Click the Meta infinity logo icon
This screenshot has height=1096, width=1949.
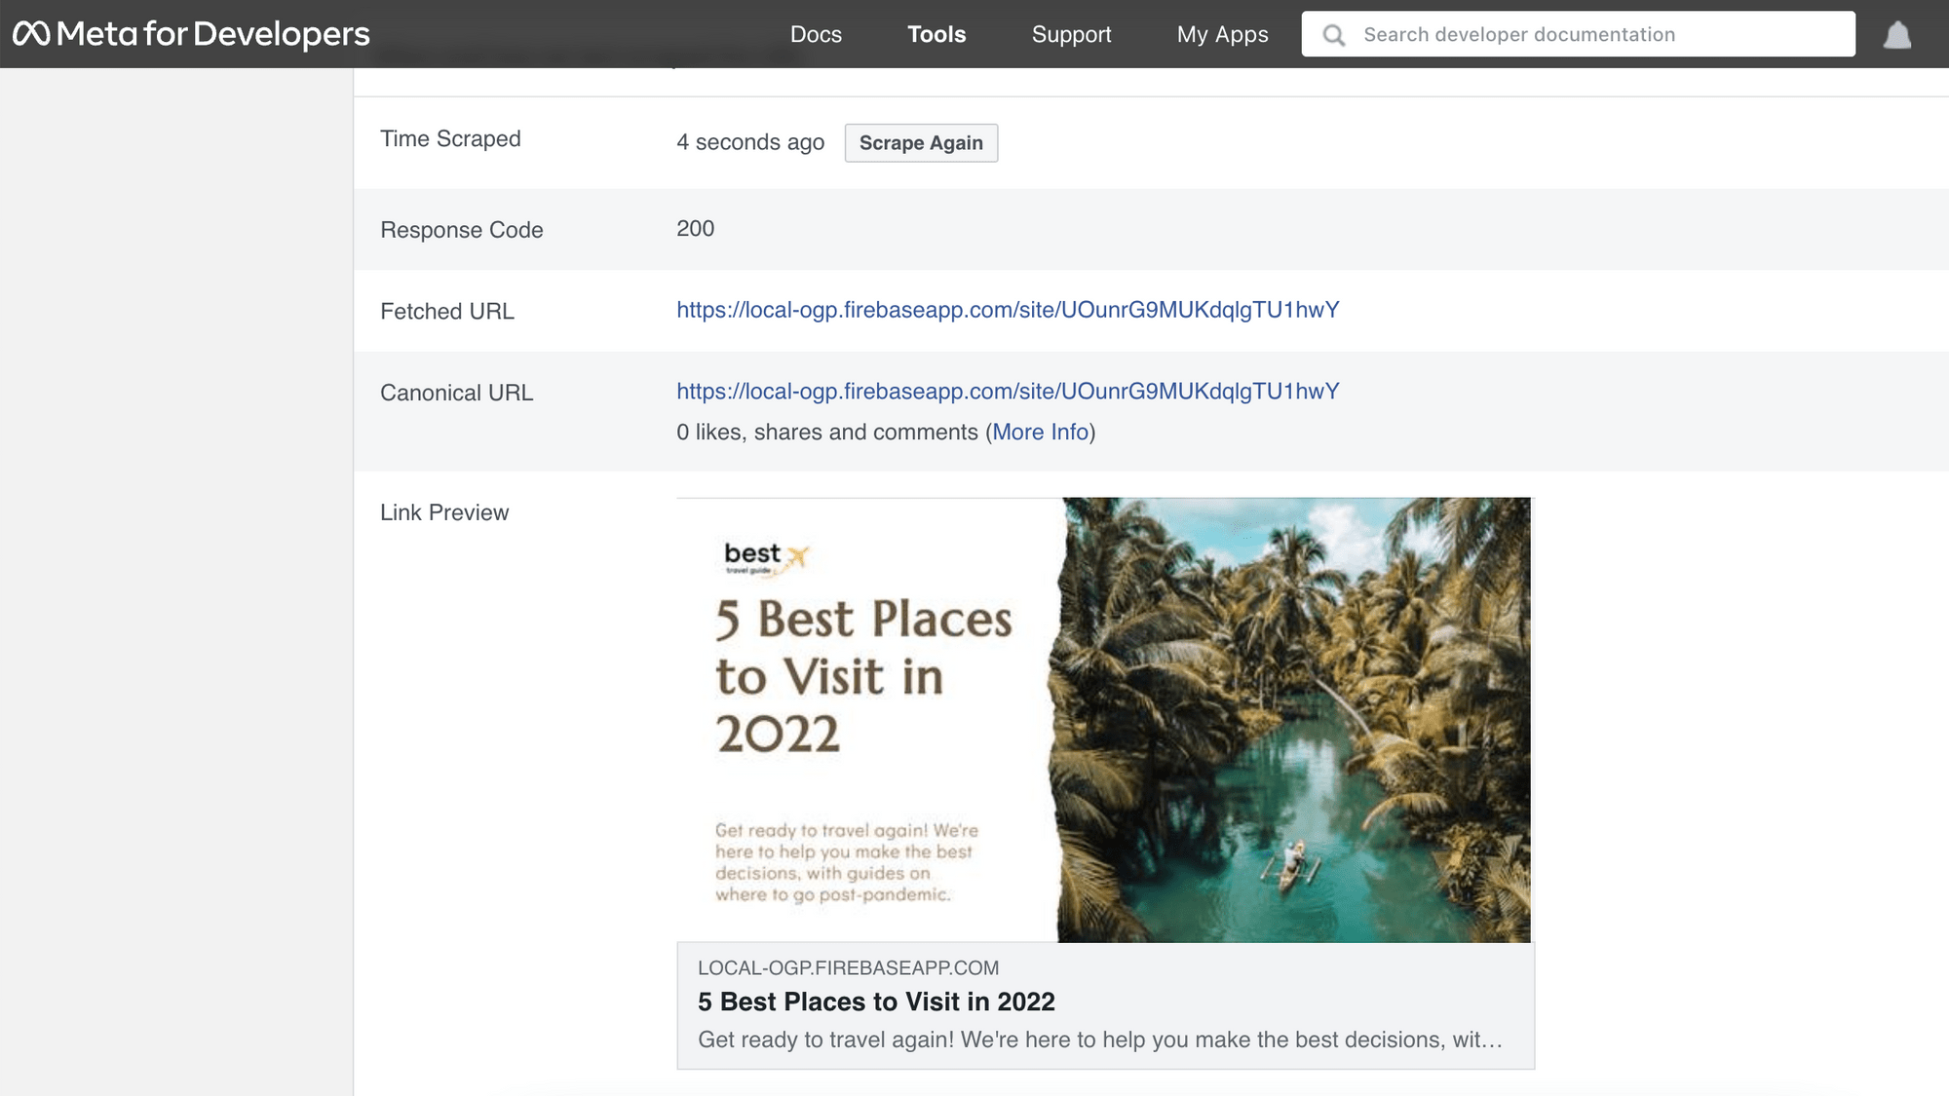31,34
